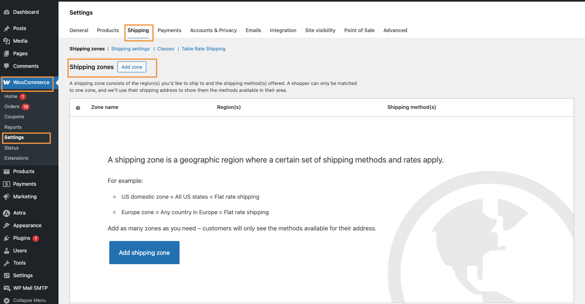Click the Marketing megaphone icon
Viewport: 585px width, 304px height.
coord(6,197)
